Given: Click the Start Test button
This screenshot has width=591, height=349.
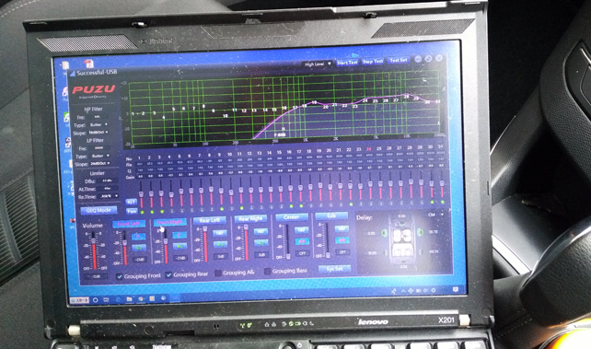Looking at the screenshot, I should (x=347, y=63).
